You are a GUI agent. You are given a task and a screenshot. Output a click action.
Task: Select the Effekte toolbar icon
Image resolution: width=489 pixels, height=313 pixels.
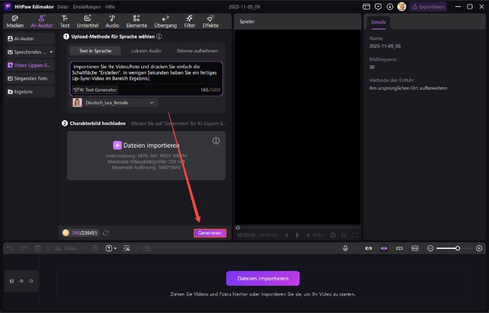point(210,21)
